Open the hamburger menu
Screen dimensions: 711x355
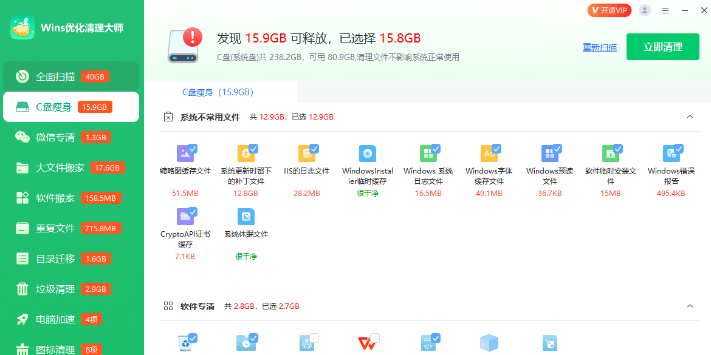point(665,10)
